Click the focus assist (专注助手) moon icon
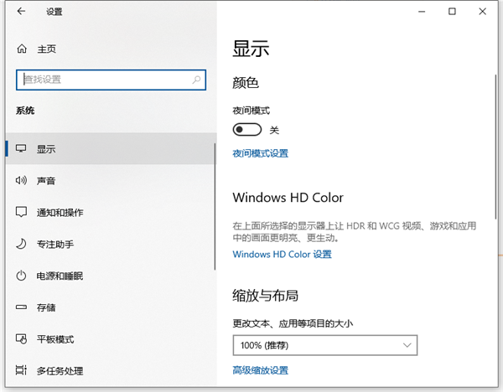The width and height of the screenshot is (503, 392). tap(22, 244)
